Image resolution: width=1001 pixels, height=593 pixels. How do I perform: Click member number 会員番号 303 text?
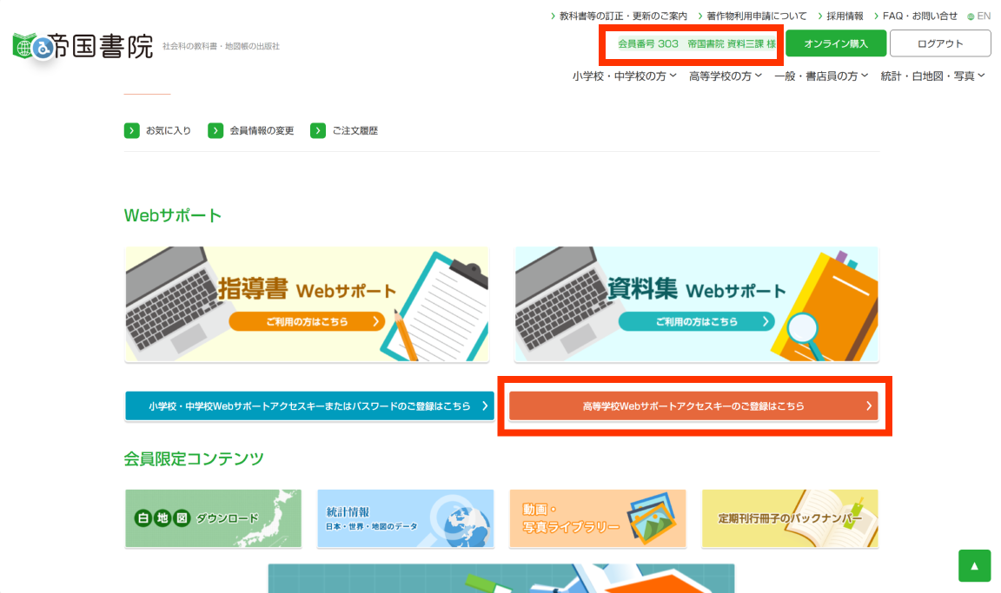[x=648, y=44]
